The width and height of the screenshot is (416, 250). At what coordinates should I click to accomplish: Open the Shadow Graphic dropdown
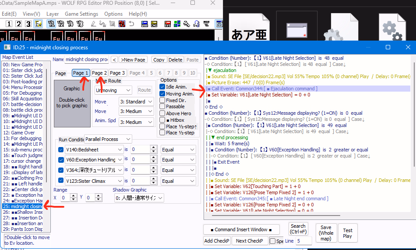[138, 198]
